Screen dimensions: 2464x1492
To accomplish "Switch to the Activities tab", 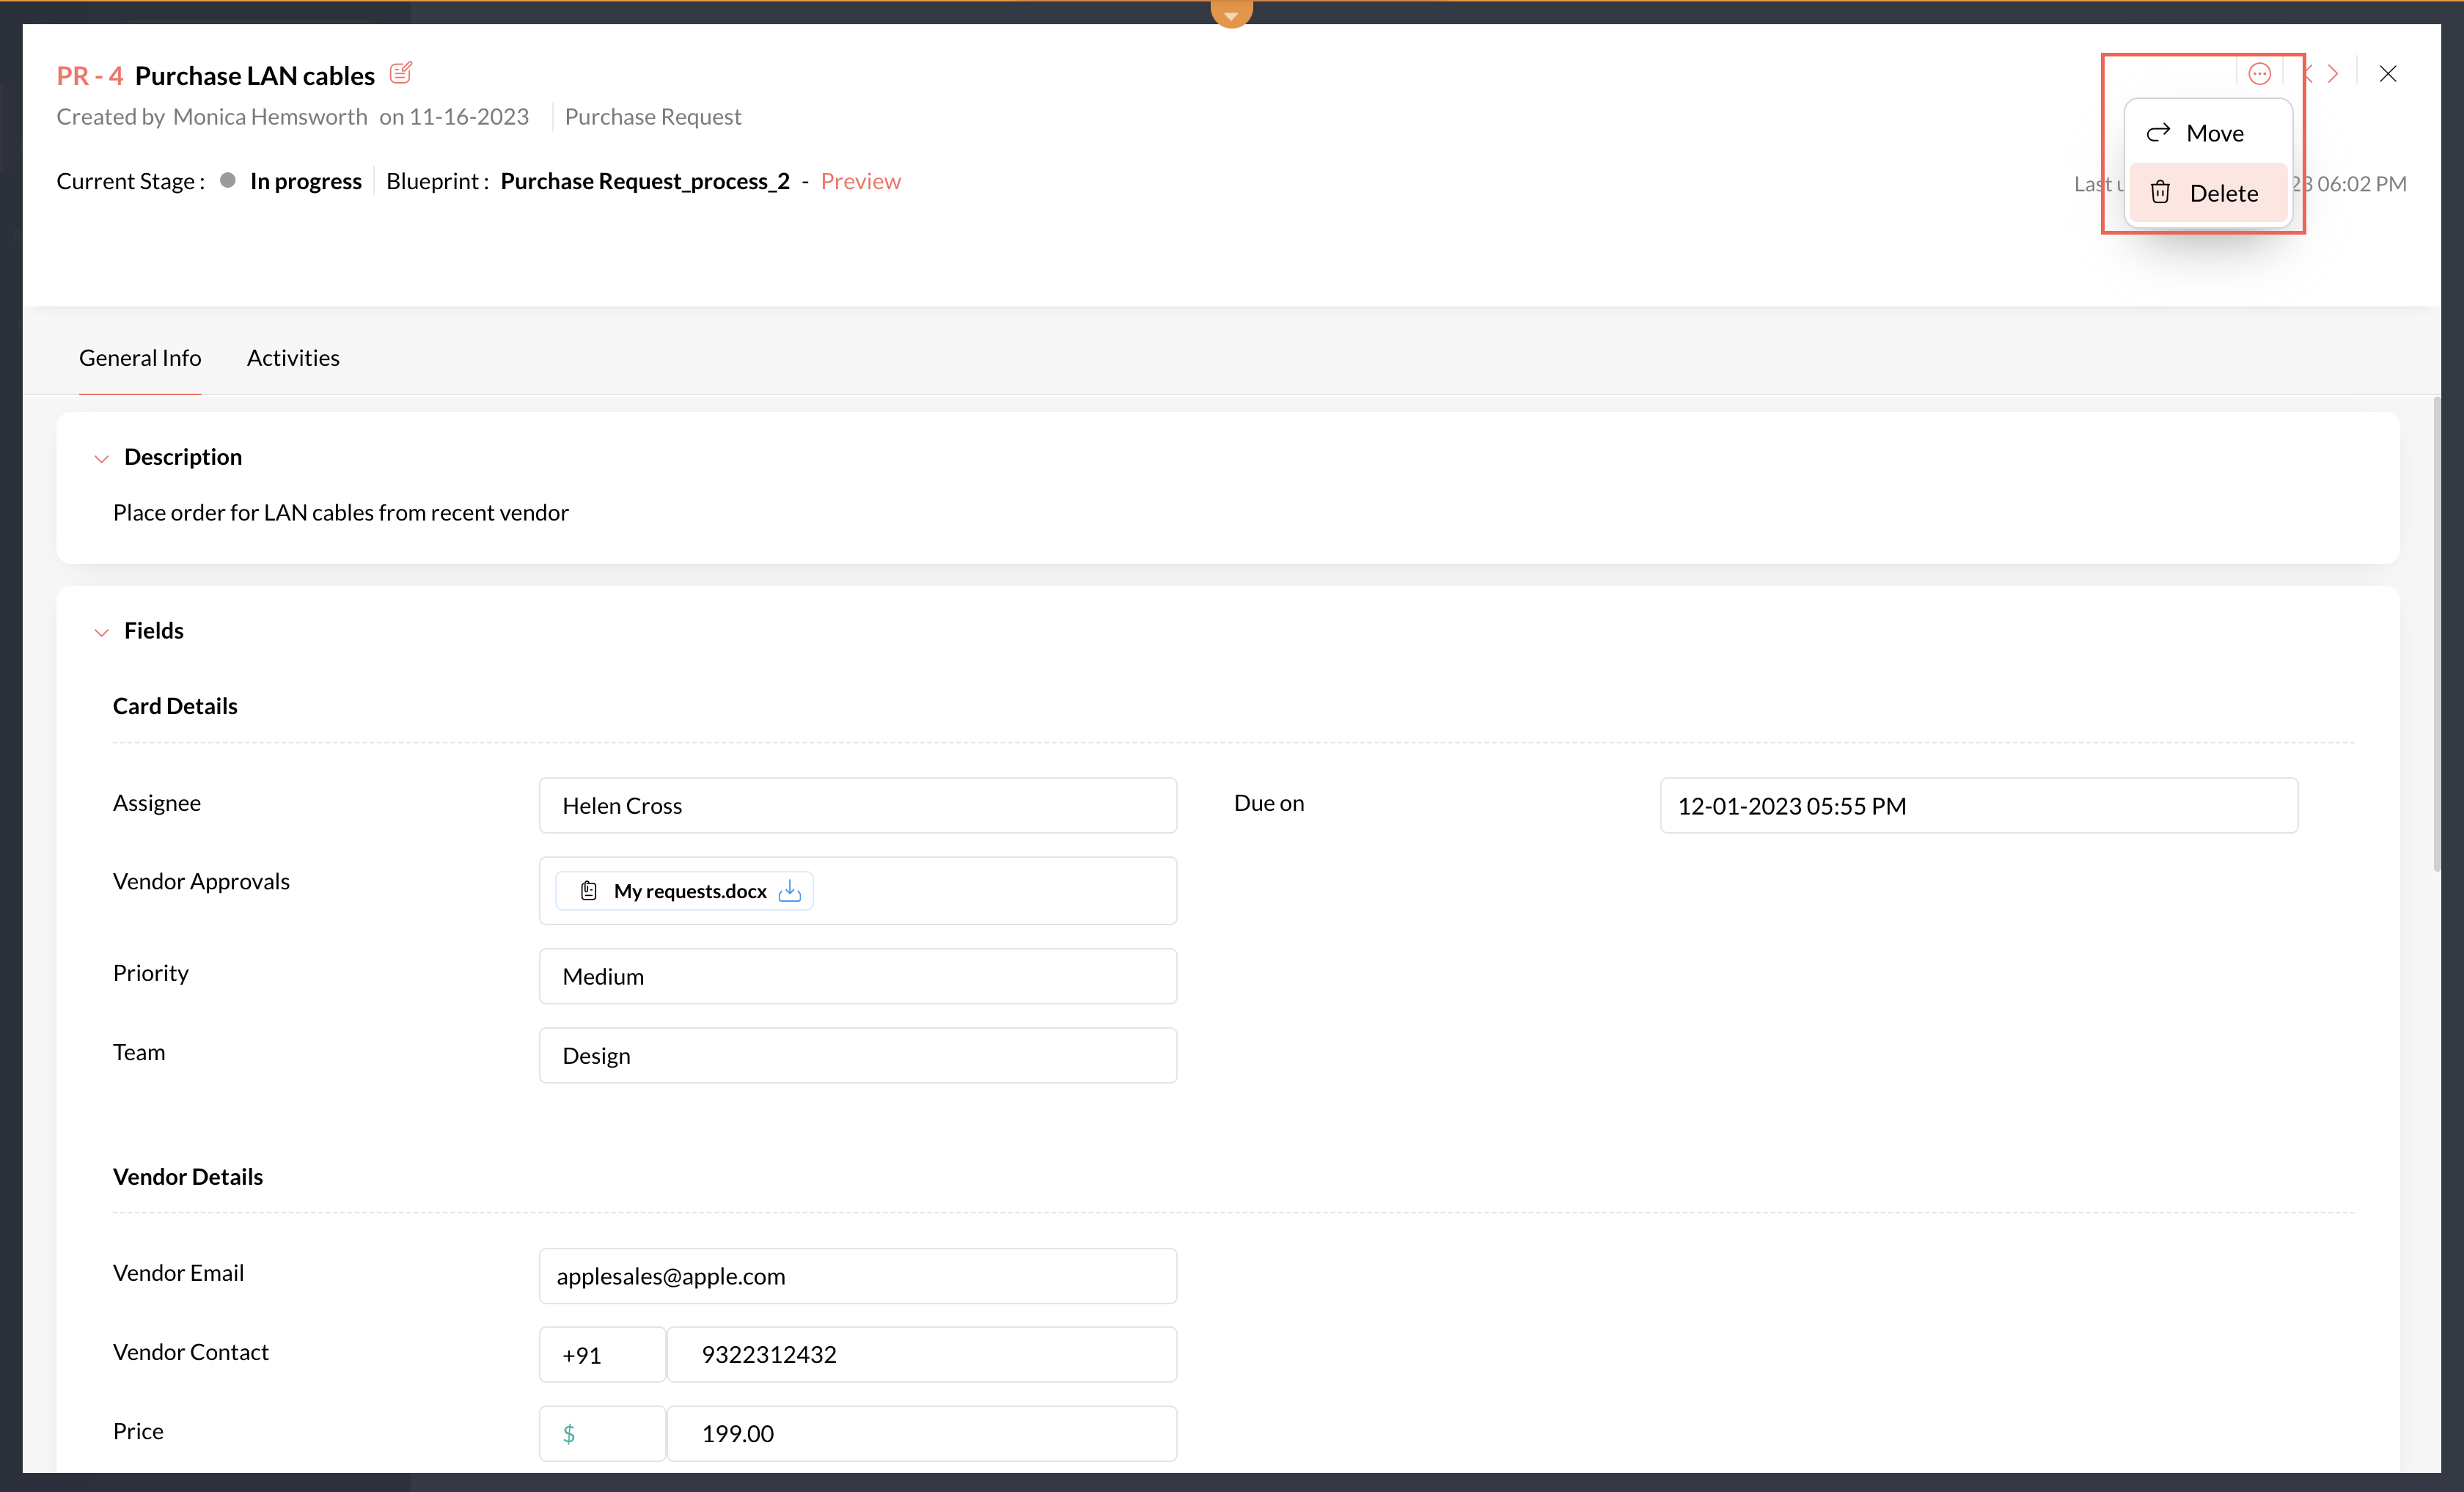I will (x=293, y=358).
